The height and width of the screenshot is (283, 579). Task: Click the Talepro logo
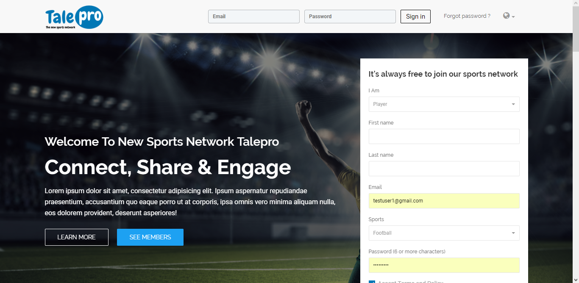point(74,17)
